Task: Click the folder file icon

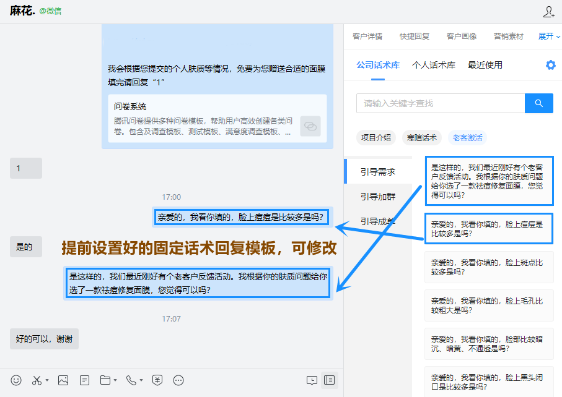Action: pos(105,380)
